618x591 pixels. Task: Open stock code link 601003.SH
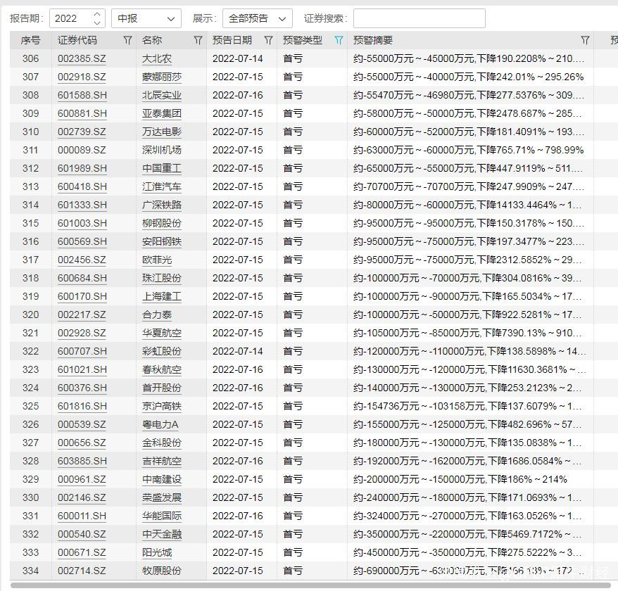click(x=82, y=224)
